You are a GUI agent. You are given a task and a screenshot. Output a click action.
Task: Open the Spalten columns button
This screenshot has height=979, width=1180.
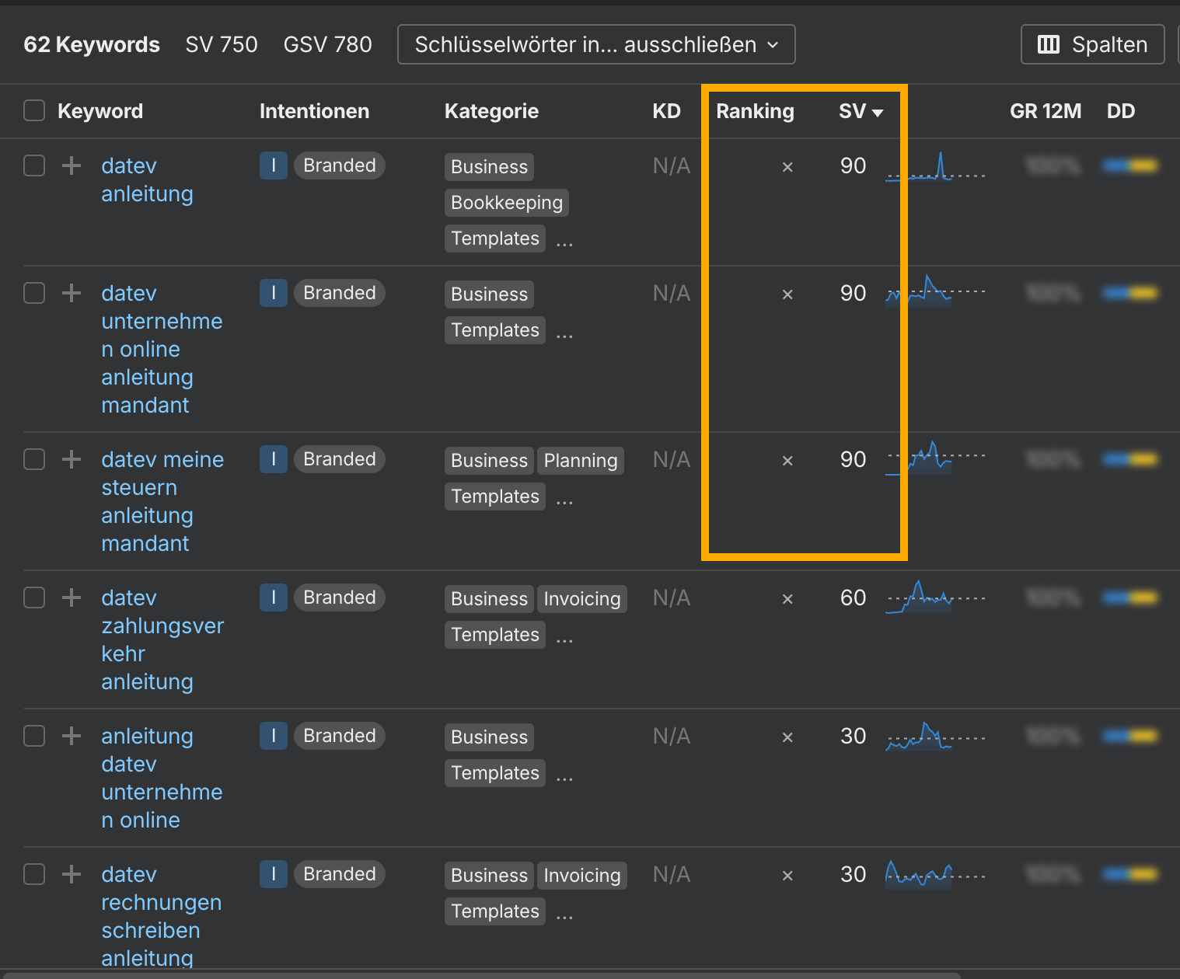(1093, 44)
